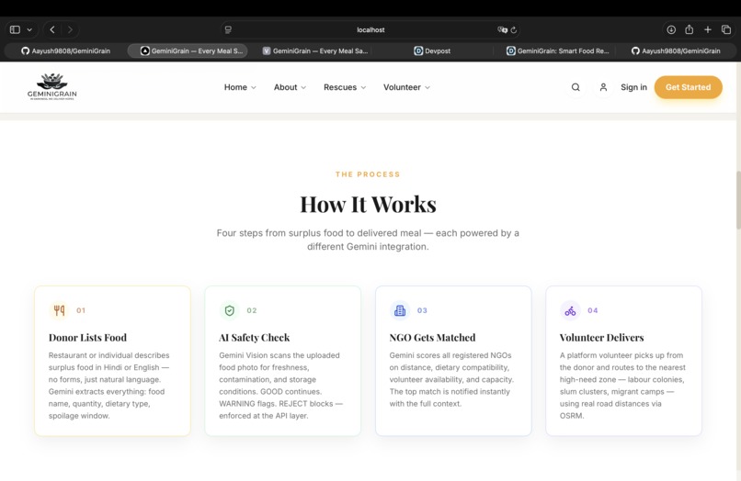Click the Get Started button

coord(688,87)
